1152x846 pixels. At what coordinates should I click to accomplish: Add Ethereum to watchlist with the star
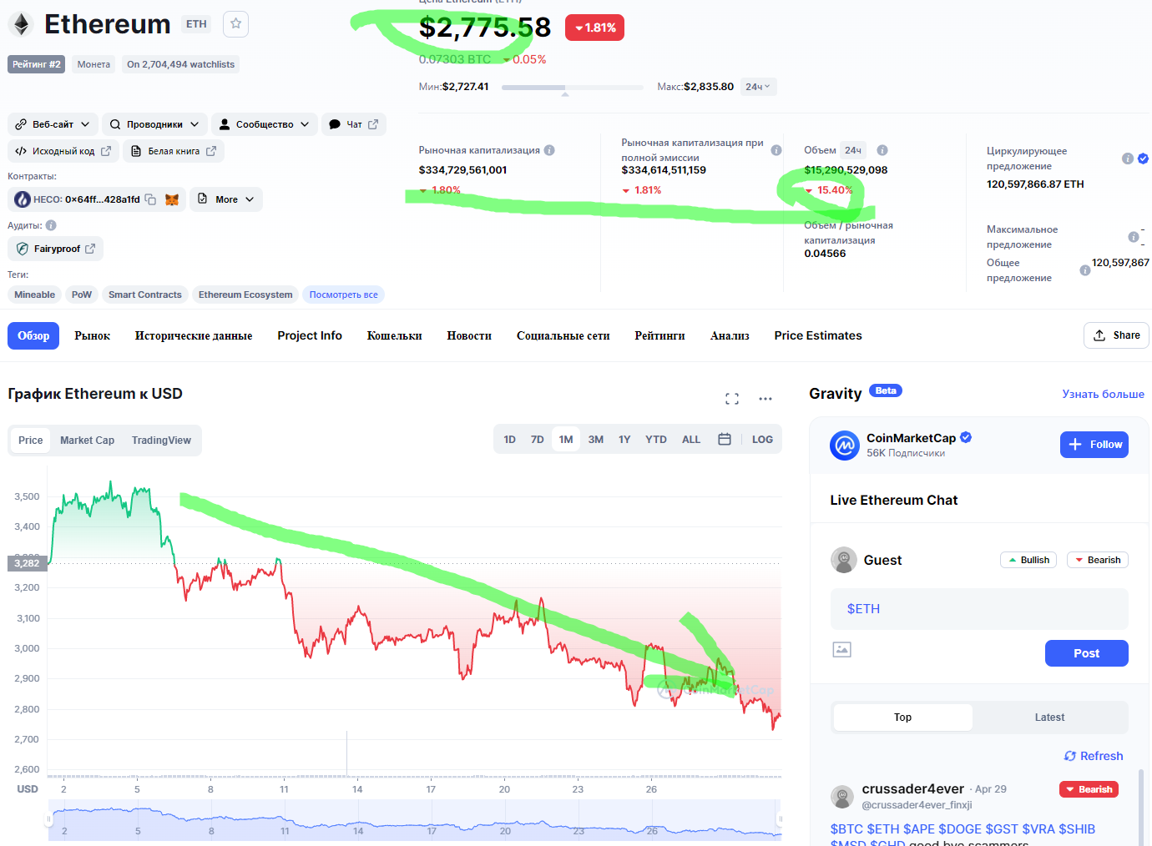click(236, 23)
